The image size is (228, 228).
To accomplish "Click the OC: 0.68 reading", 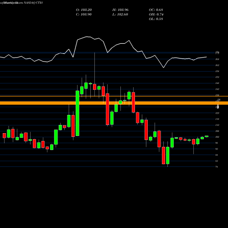I will click(156, 10).
